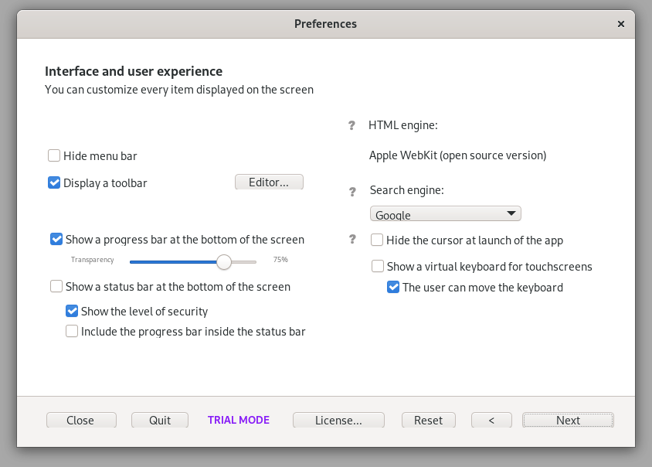Image resolution: width=652 pixels, height=467 pixels.
Task: Enable the Hide menu bar checkbox
Action: [x=54, y=155]
